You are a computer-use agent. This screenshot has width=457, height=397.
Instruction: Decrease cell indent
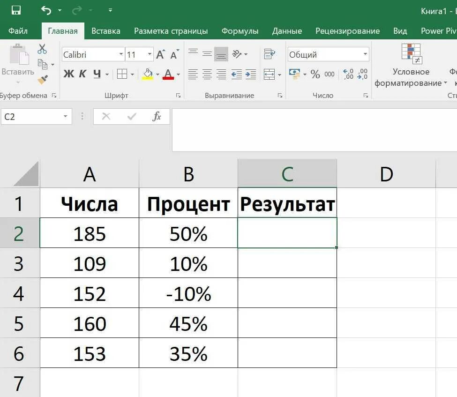[236, 75]
